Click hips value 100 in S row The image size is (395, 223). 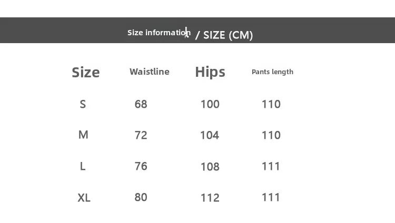(210, 104)
